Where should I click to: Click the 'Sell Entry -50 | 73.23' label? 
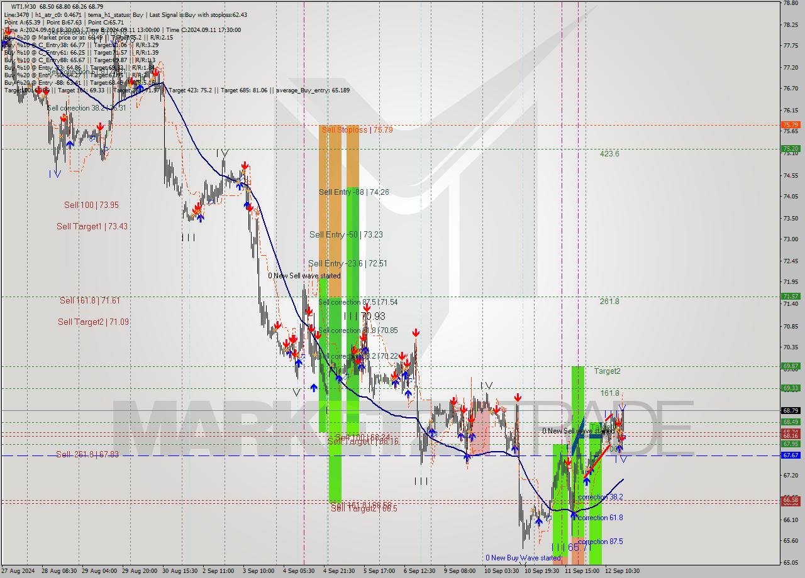pos(346,234)
